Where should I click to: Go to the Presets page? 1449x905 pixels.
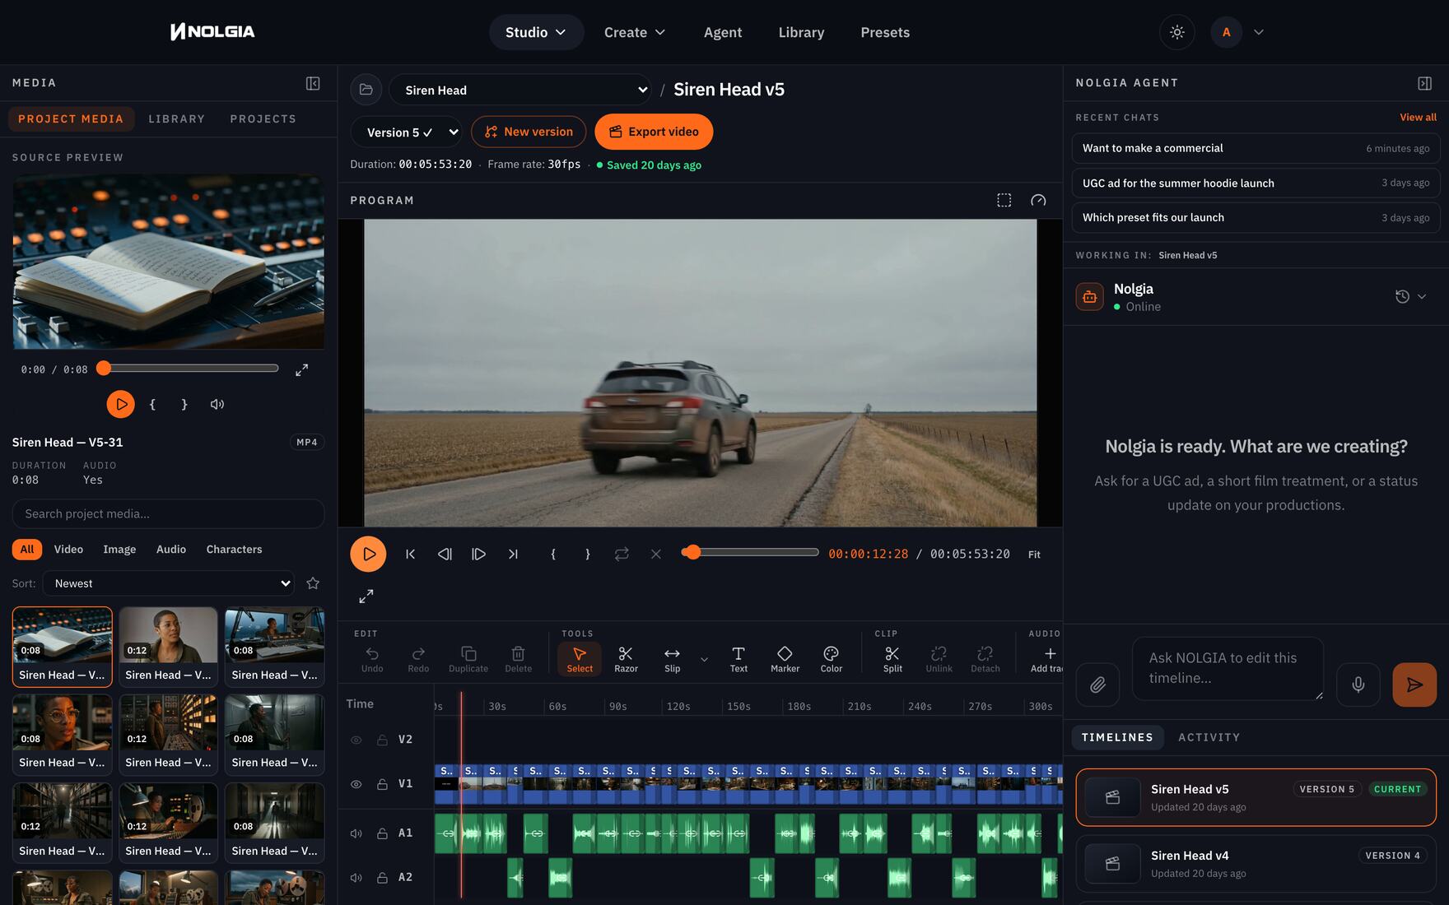[885, 32]
